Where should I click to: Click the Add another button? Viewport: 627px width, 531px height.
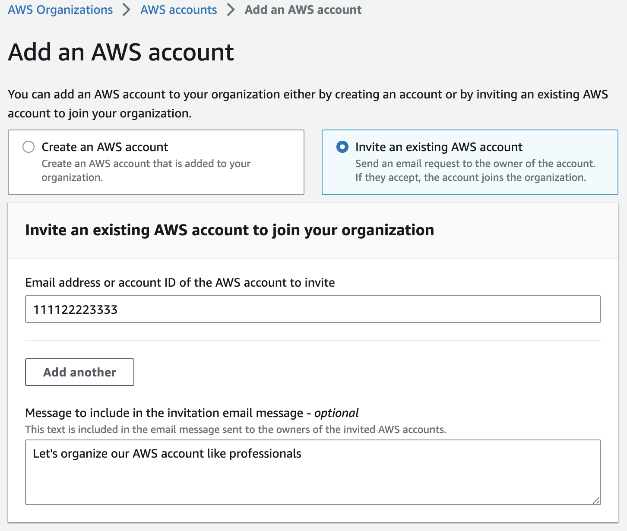pos(80,372)
